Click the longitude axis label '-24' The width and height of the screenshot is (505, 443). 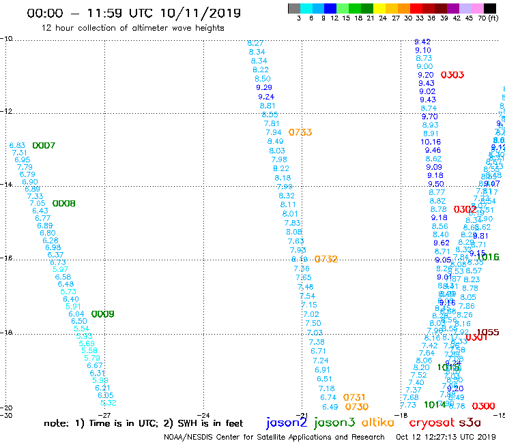[203, 416]
